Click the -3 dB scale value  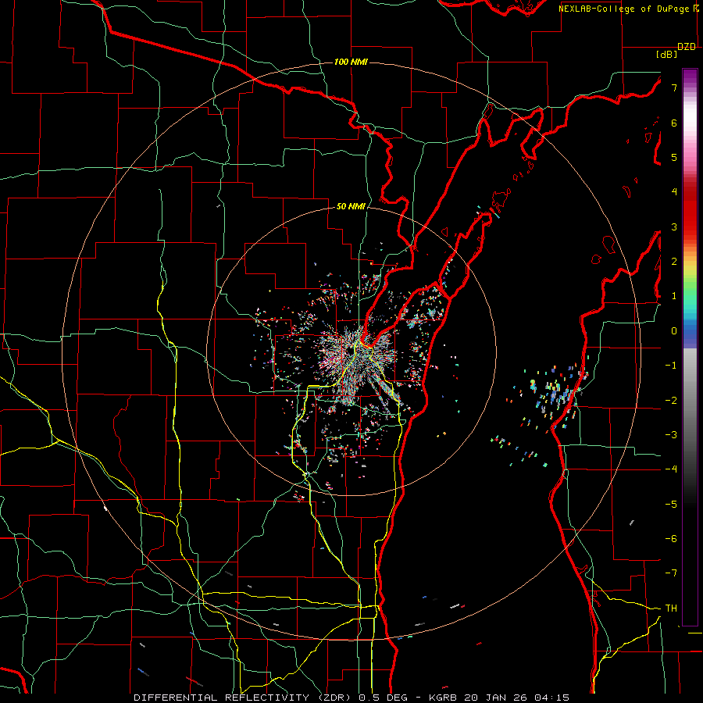pos(671,435)
